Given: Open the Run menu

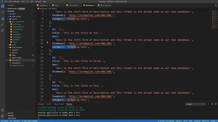Looking at the screenshot, I should coord(32,1).
